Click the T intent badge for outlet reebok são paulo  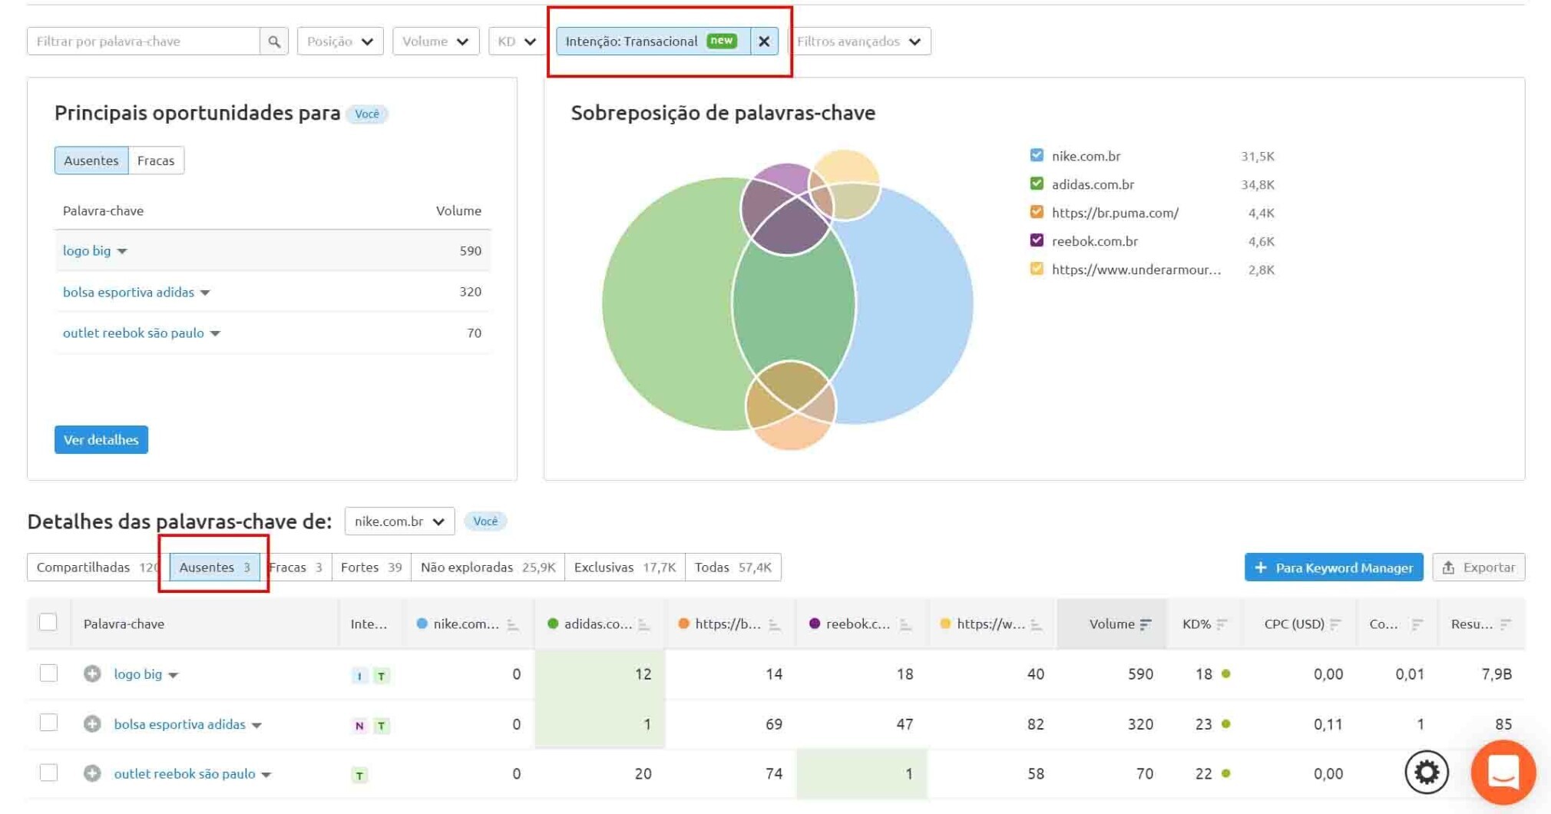[359, 776]
